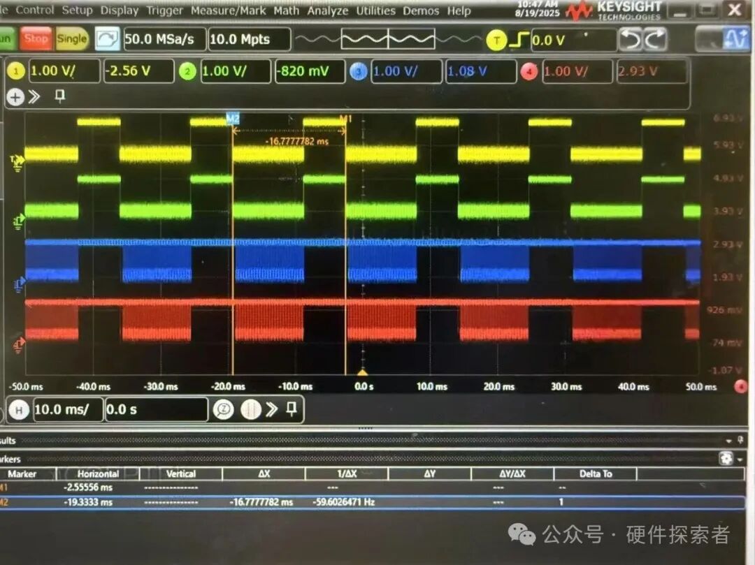Click the 0.0 V trigger level field
This screenshot has height=565, width=755.
pyautogui.click(x=573, y=40)
